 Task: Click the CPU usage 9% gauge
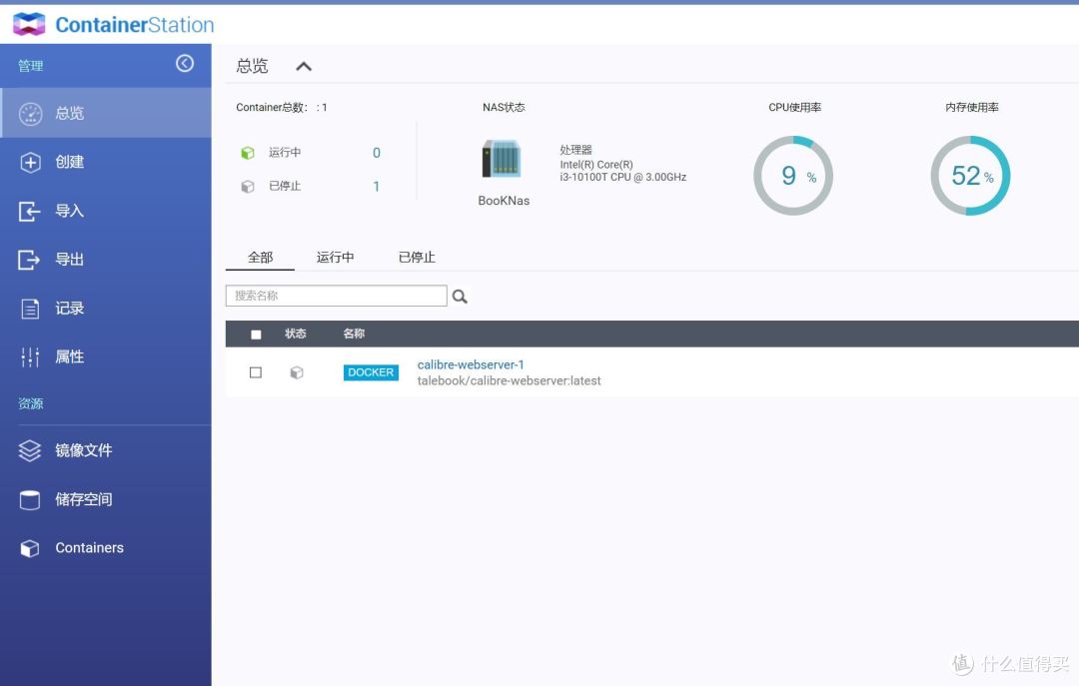tap(793, 176)
